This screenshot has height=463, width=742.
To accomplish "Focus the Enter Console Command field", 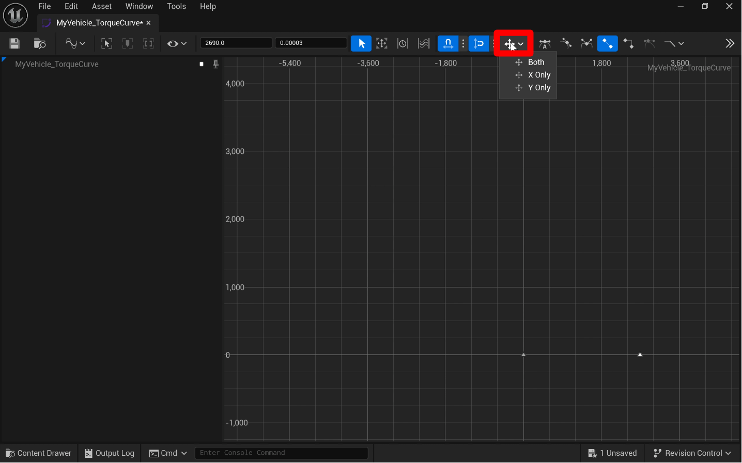I will point(281,453).
